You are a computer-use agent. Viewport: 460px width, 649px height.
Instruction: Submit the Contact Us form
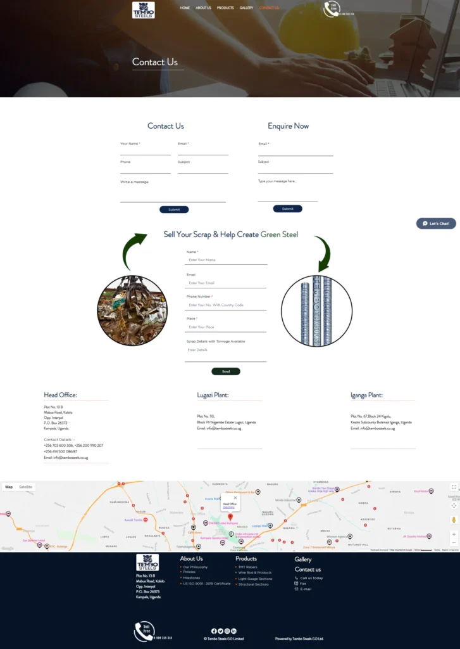[x=174, y=209]
